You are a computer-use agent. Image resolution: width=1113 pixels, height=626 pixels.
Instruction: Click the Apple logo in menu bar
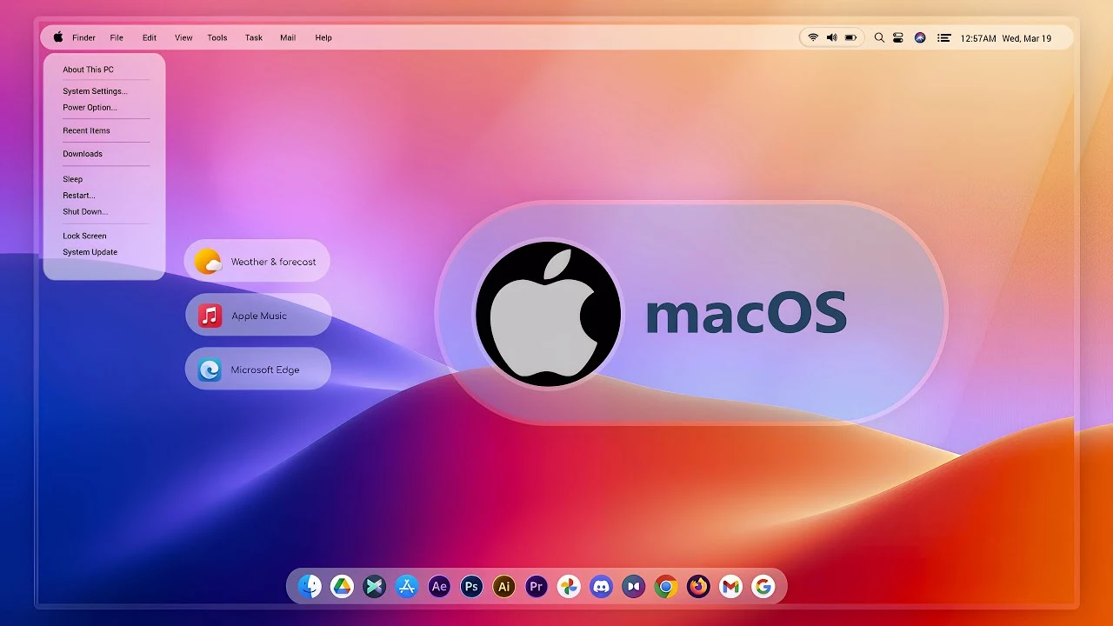[x=58, y=37]
